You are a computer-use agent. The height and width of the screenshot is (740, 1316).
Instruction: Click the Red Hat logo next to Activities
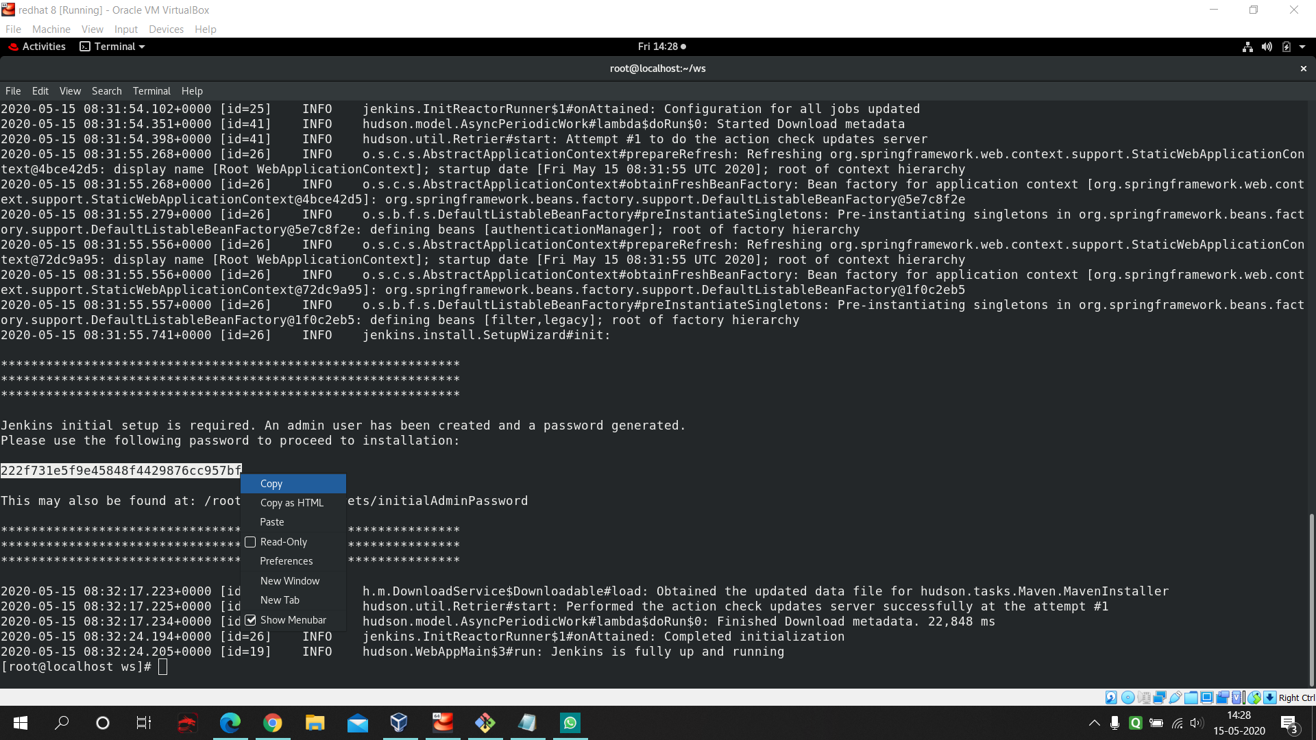point(13,47)
